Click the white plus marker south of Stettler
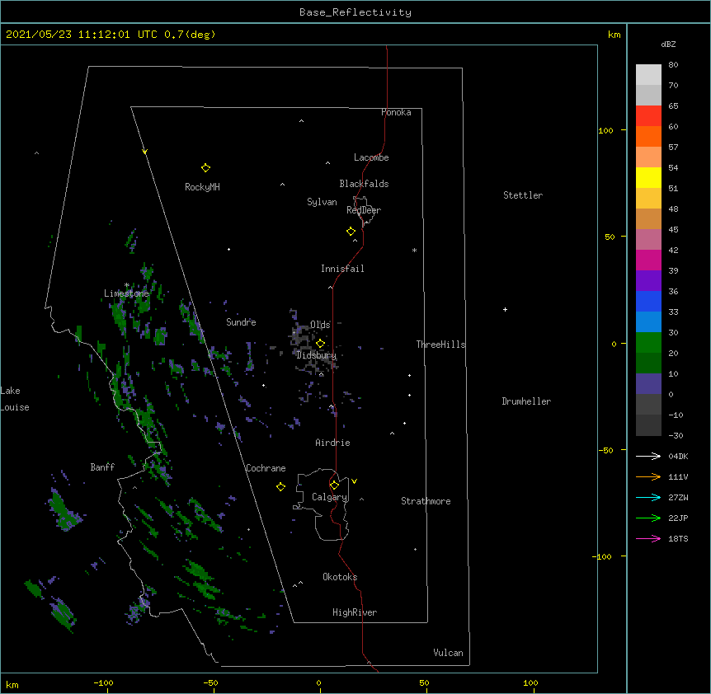Viewport: 711px width, 694px height. click(505, 309)
